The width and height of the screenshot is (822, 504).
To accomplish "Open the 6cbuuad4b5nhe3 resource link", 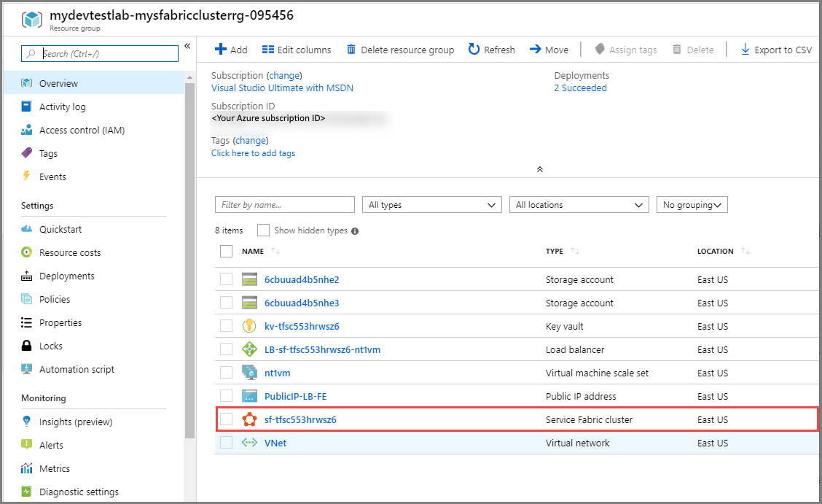I will tap(302, 303).
